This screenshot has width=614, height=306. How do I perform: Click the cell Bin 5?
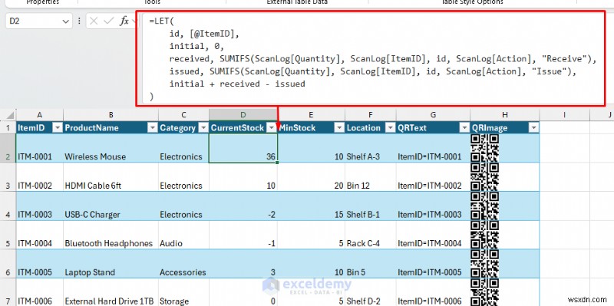pyautogui.click(x=371, y=264)
